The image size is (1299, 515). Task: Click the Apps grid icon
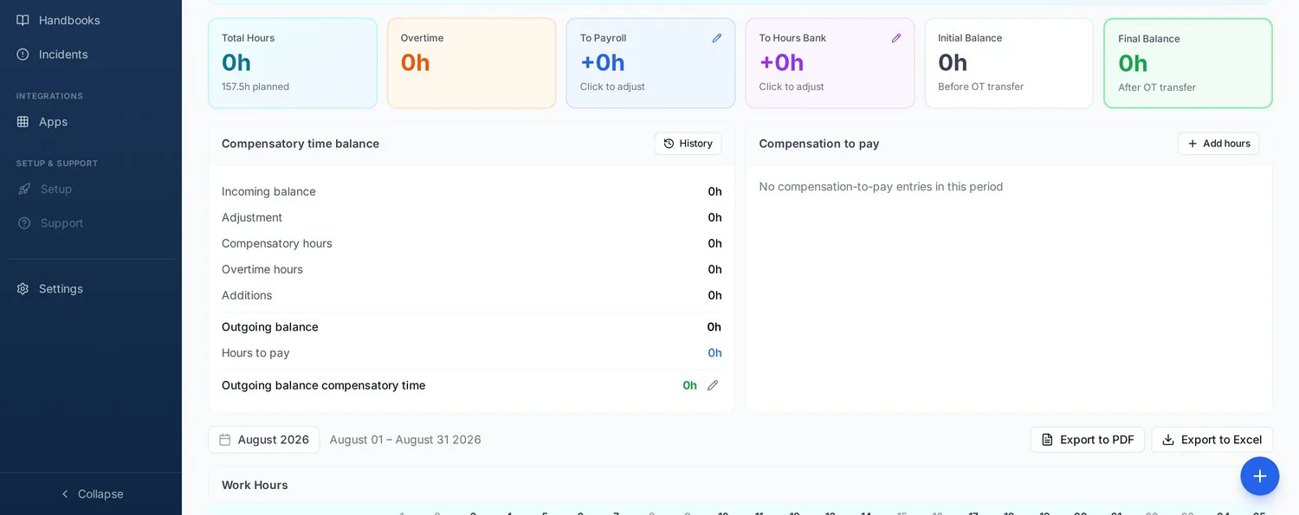pos(23,121)
